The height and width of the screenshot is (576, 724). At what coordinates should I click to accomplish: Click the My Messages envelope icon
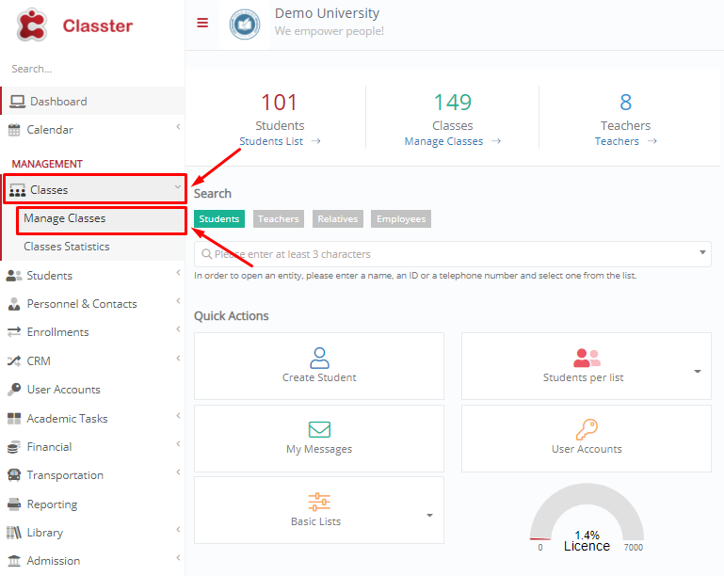[319, 429]
